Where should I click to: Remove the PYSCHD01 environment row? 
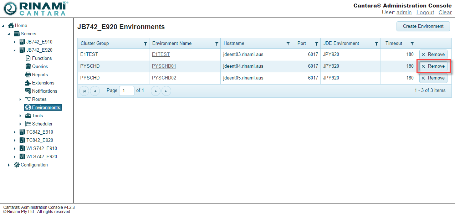[x=433, y=66]
